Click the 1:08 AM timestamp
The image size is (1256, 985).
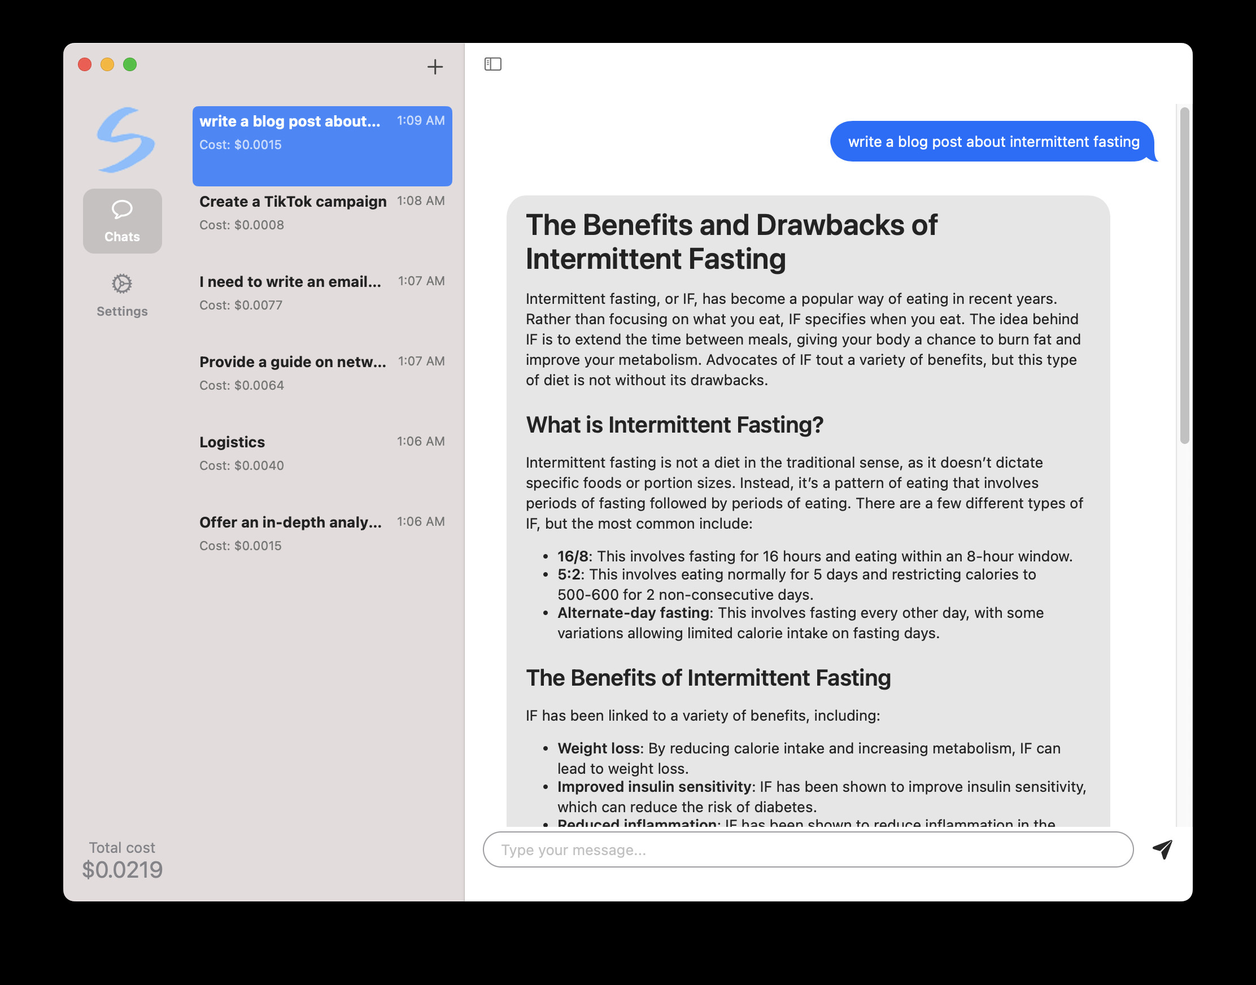point(421,201)
